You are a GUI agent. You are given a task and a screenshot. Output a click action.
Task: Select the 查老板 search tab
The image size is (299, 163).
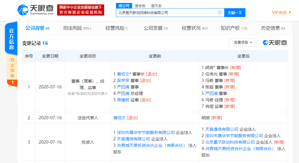tap(140, 6)
